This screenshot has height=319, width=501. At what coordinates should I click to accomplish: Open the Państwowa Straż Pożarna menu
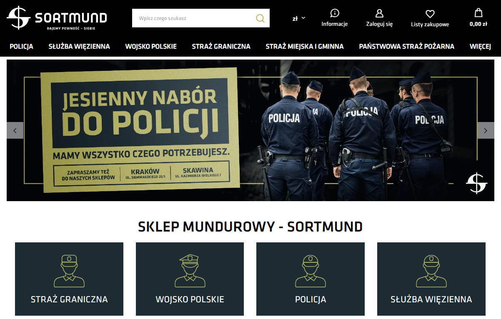point(406,46)
